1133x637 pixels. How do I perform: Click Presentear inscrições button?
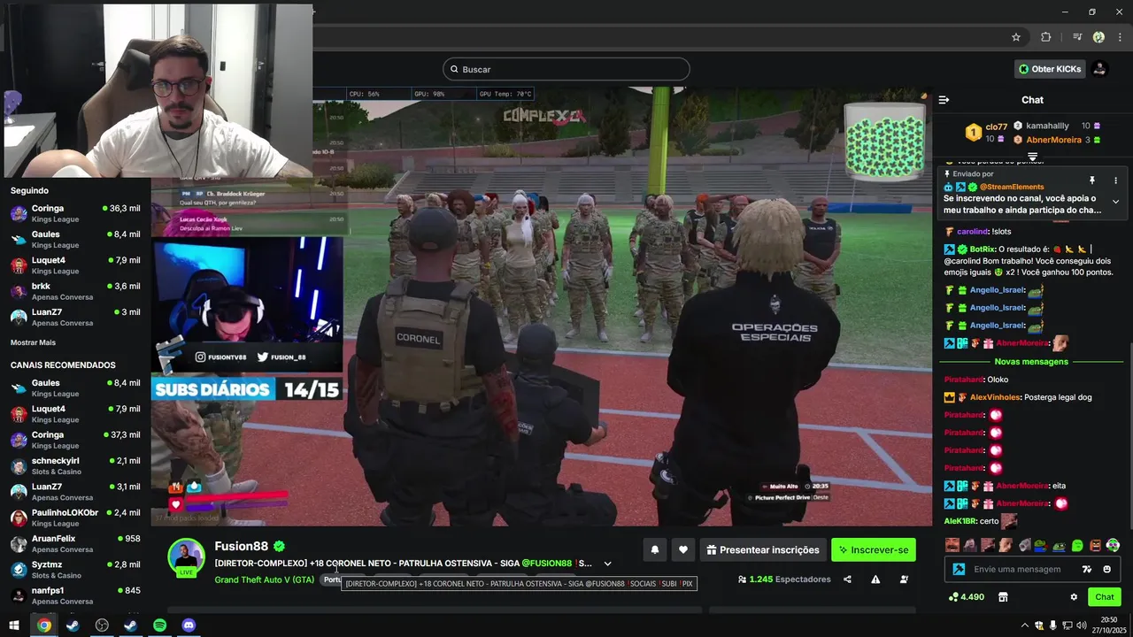pos(763,550)
